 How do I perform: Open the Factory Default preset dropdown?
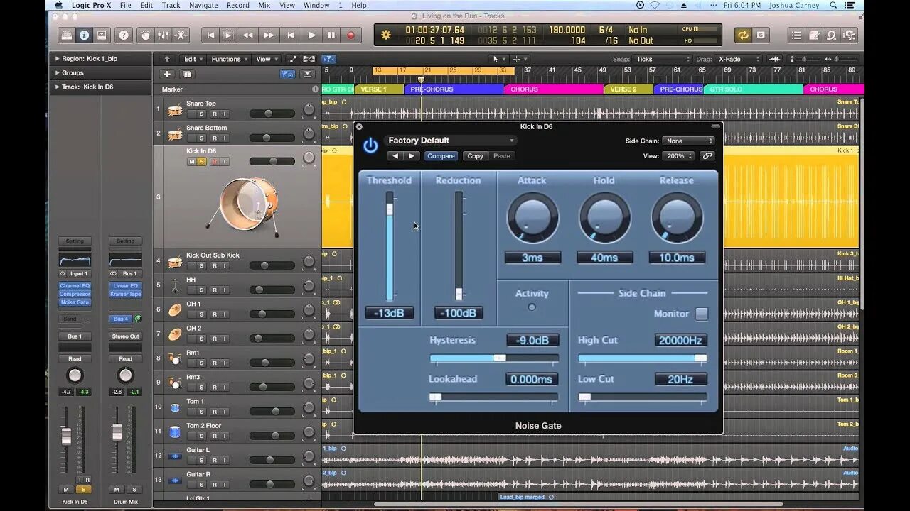click(450, 141)
